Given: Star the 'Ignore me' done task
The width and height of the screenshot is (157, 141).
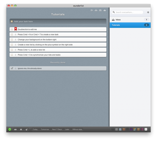Looking at the screenshot, I should click(x=15, y=69).
